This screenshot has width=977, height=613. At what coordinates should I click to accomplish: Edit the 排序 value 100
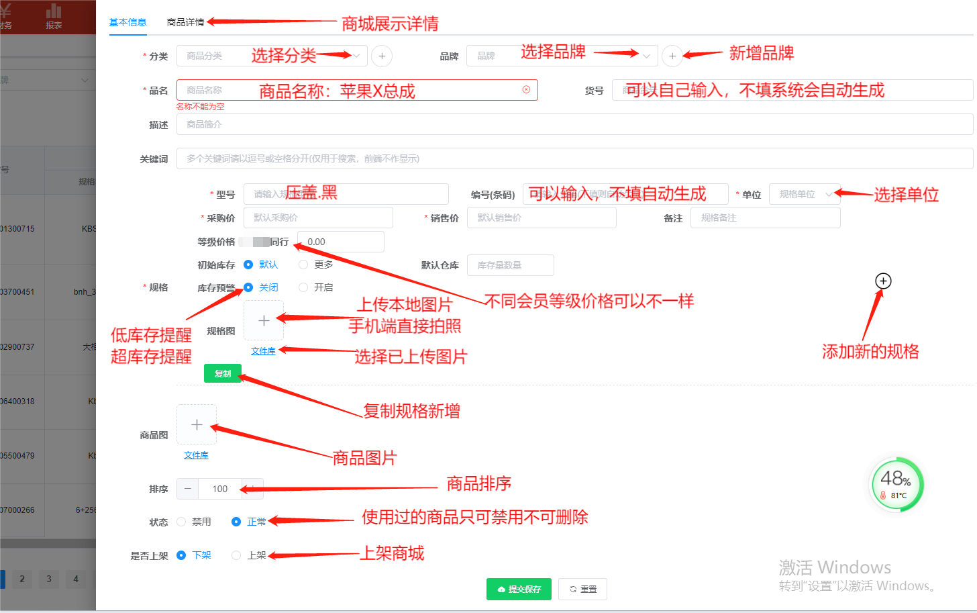click(x=220, y=489)
